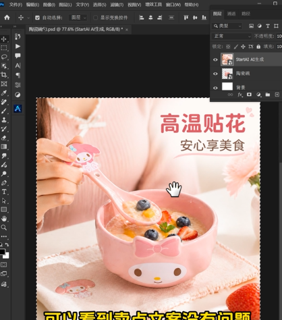Close the 陶瓷碗勺.psd document tab
The image size is (282, 320).
click(127, 30)
